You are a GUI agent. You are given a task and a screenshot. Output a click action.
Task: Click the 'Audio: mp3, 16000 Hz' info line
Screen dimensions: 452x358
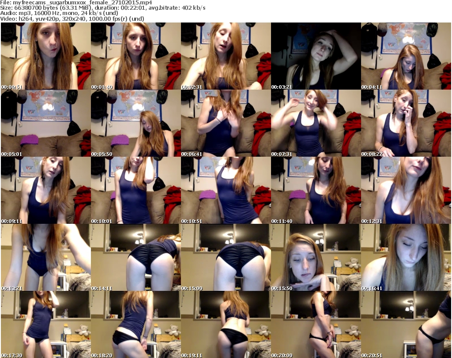[59, 13]
